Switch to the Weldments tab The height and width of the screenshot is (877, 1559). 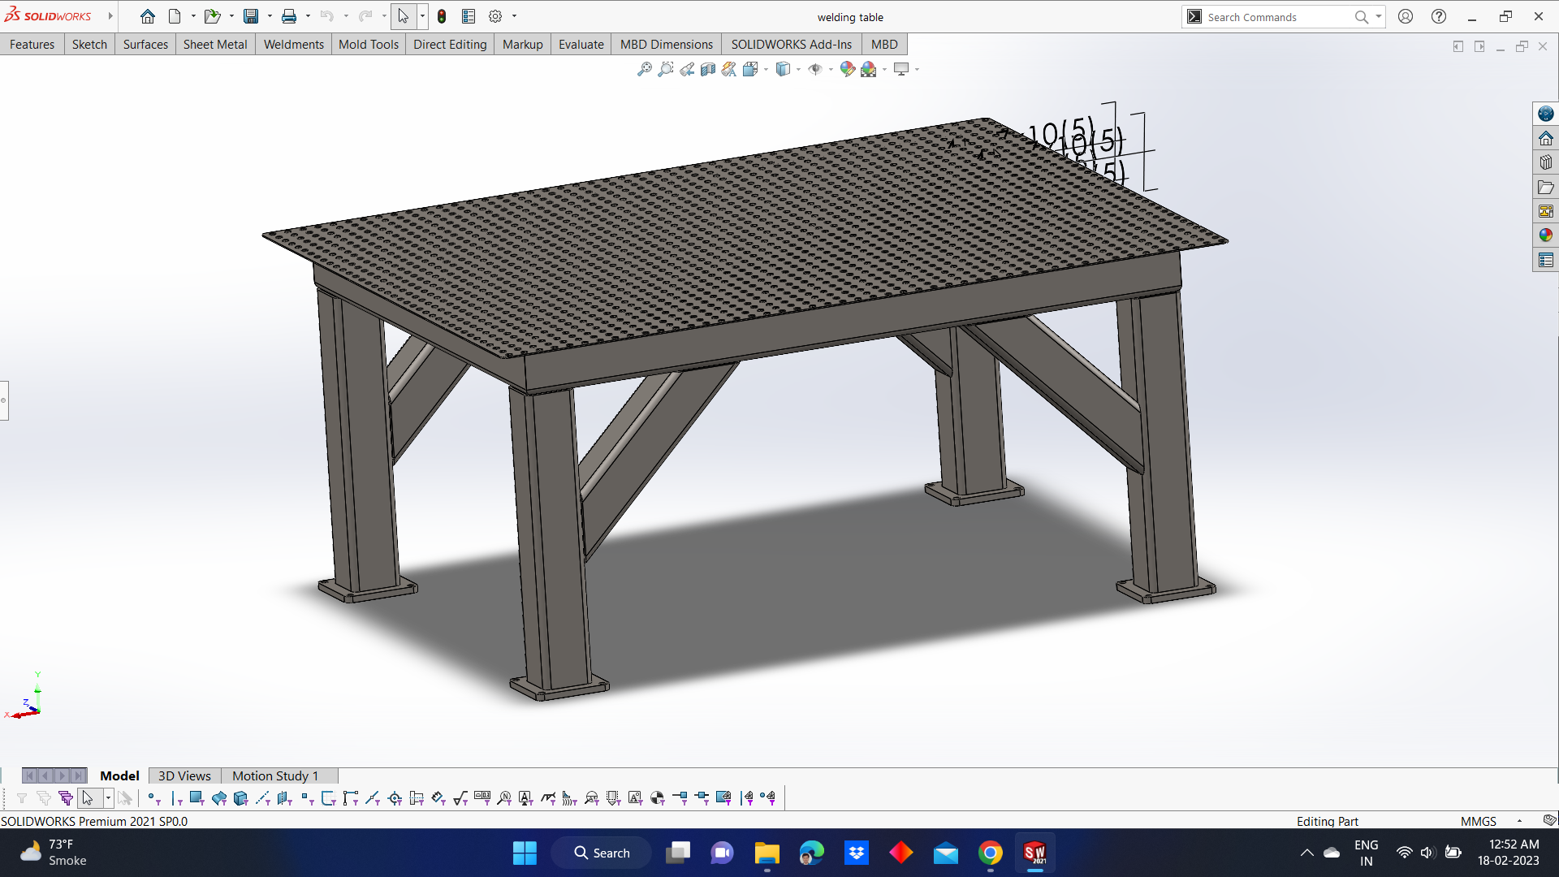(293, 44)
